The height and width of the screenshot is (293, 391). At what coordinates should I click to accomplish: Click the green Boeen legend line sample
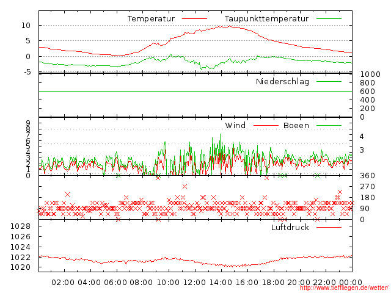coord(329,126)
